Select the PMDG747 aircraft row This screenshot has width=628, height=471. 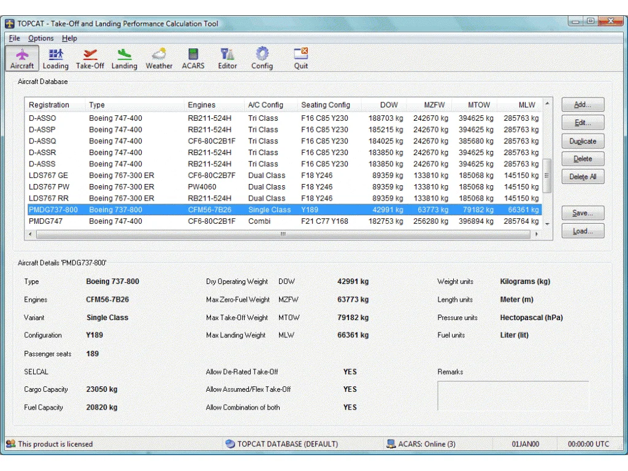click(284, 221)
